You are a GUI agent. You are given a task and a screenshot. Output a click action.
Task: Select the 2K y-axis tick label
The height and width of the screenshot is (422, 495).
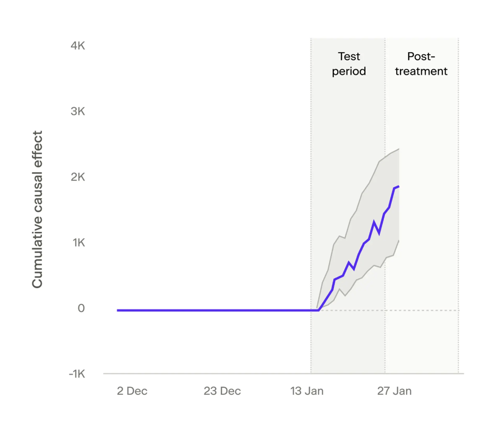[78, 177]
